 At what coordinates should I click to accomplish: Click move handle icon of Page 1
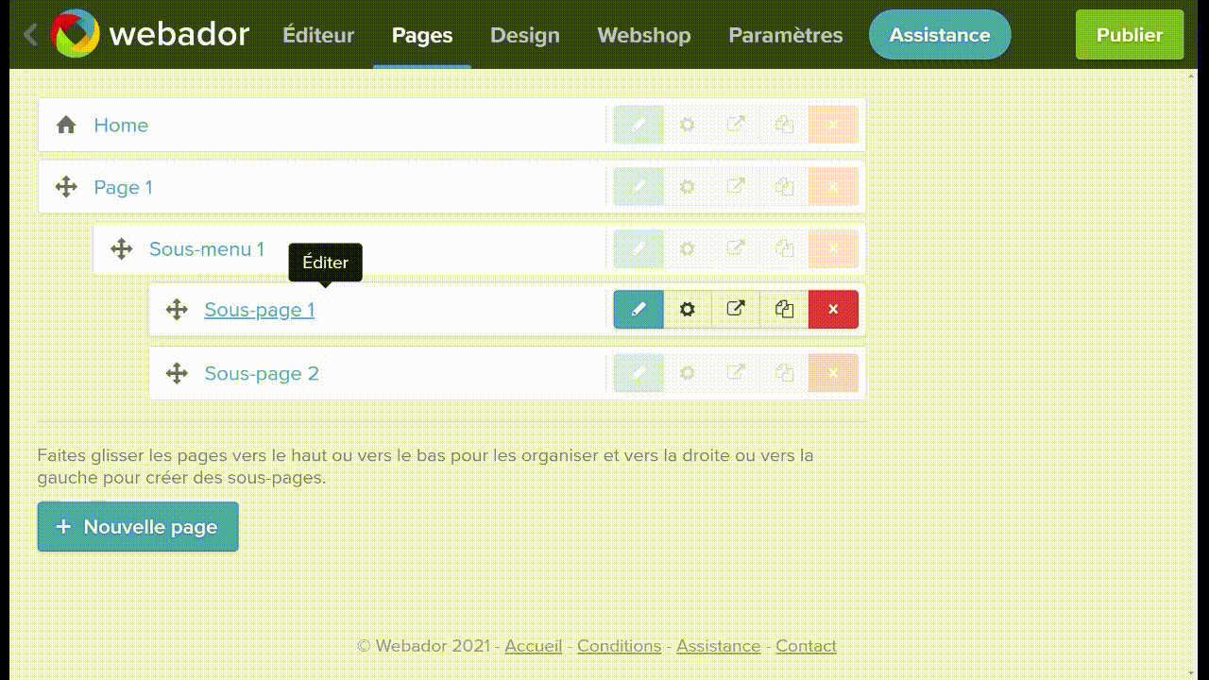(66, 187)
